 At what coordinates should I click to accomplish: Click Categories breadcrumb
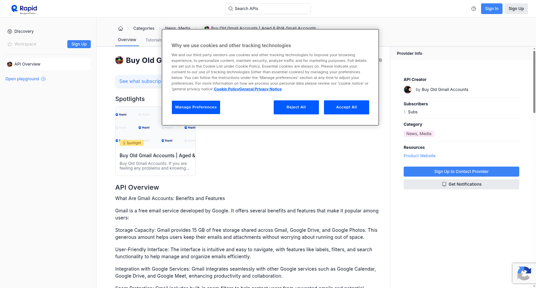point(144,28)
